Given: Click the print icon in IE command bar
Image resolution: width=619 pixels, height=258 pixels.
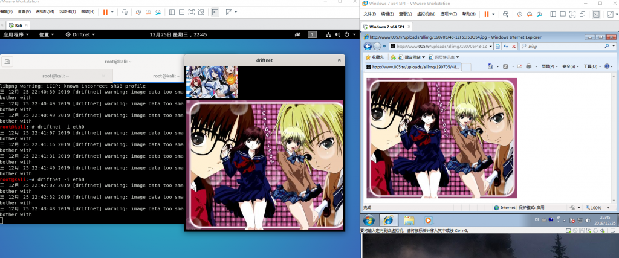Looking at the screenshot, I should (528, 66).
